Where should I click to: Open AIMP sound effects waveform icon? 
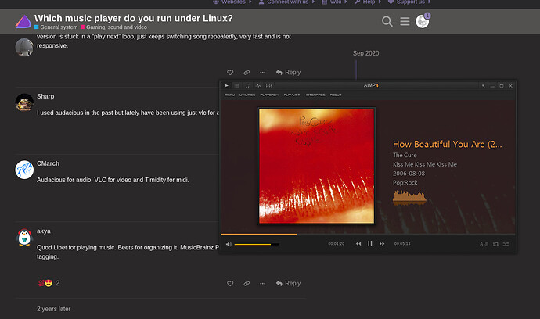[258, 86]
